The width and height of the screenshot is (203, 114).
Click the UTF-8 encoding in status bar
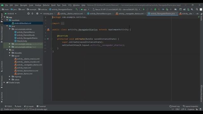tap(184, 109)
